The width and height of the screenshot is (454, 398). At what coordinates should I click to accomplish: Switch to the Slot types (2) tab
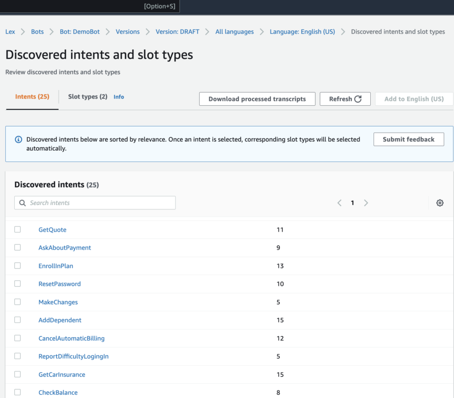click(x=87, y=96)
